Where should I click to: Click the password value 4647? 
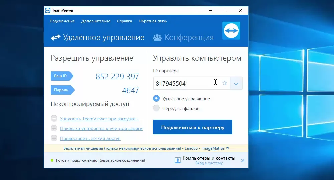[x=130, y=91]
